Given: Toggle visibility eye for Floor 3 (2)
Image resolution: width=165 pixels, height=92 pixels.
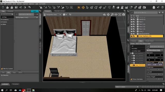Looking at the screenshot, I should (x=132, y=24).
